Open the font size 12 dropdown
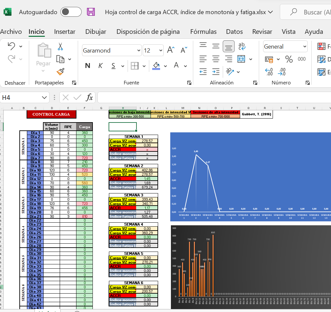The image size is (331, 312). (x=161, y=50)
